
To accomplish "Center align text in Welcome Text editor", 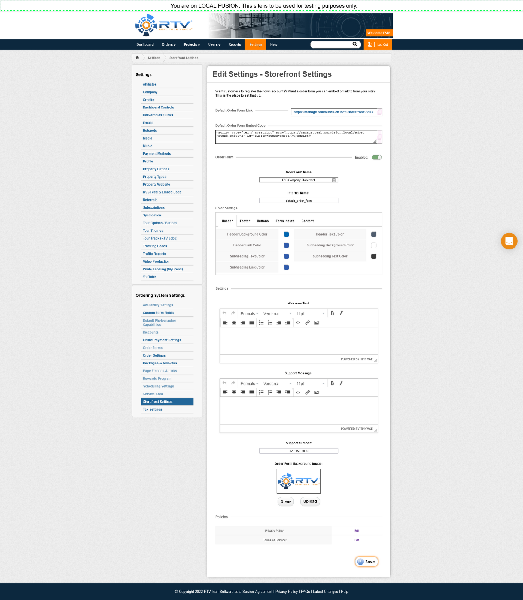I will (x=234, y=322).
